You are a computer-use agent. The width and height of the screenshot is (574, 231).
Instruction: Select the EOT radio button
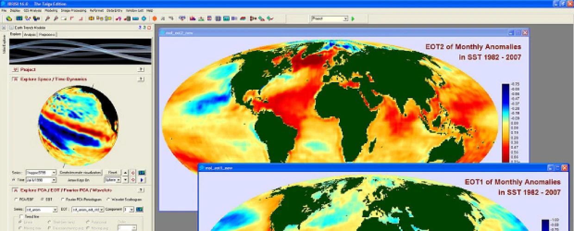pyautogui.click(x=42, y=199)
